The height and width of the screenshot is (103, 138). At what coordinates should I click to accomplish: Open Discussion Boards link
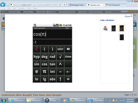click(x=95, y=12)
